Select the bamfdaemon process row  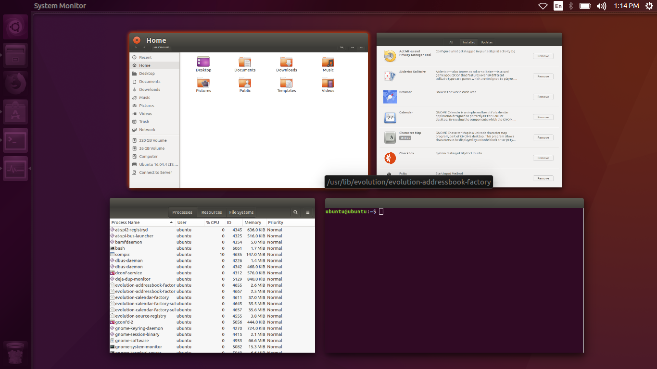pyautogui.click(x=212, y=242)
